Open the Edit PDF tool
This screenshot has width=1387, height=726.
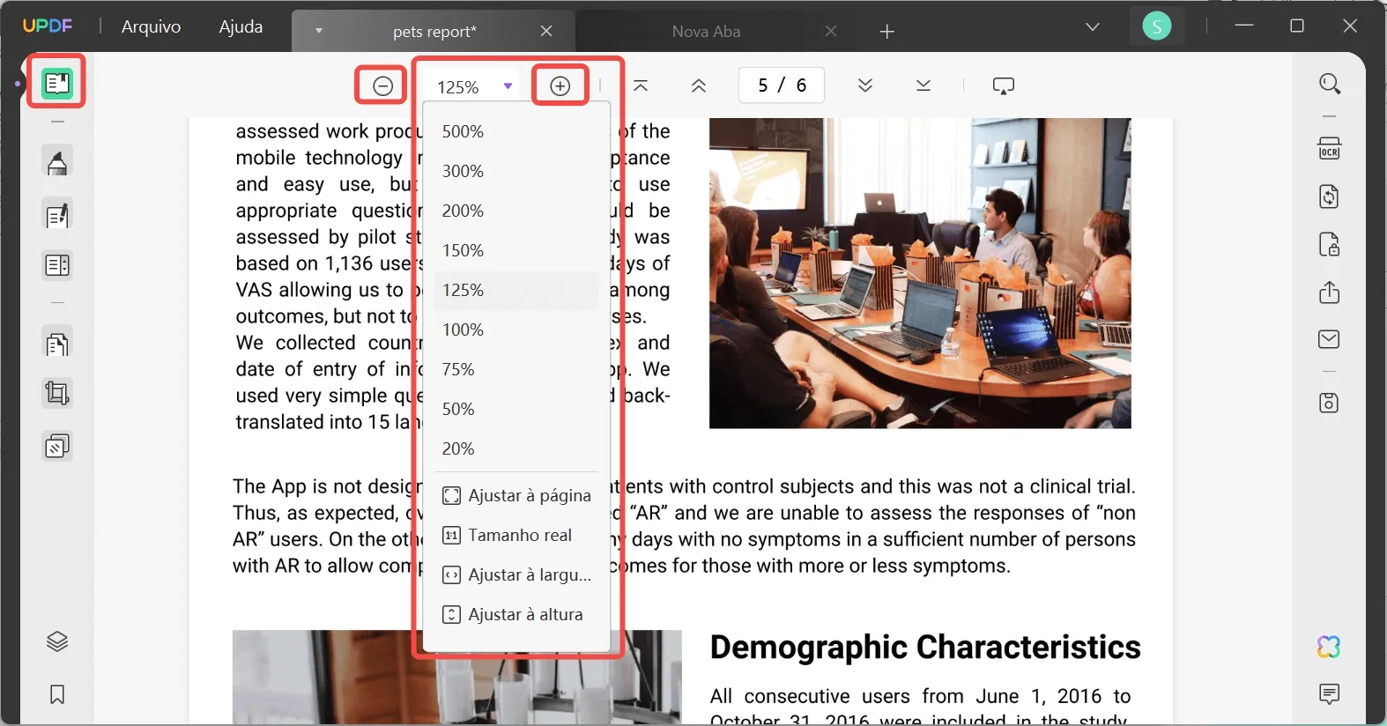point(57,216)
